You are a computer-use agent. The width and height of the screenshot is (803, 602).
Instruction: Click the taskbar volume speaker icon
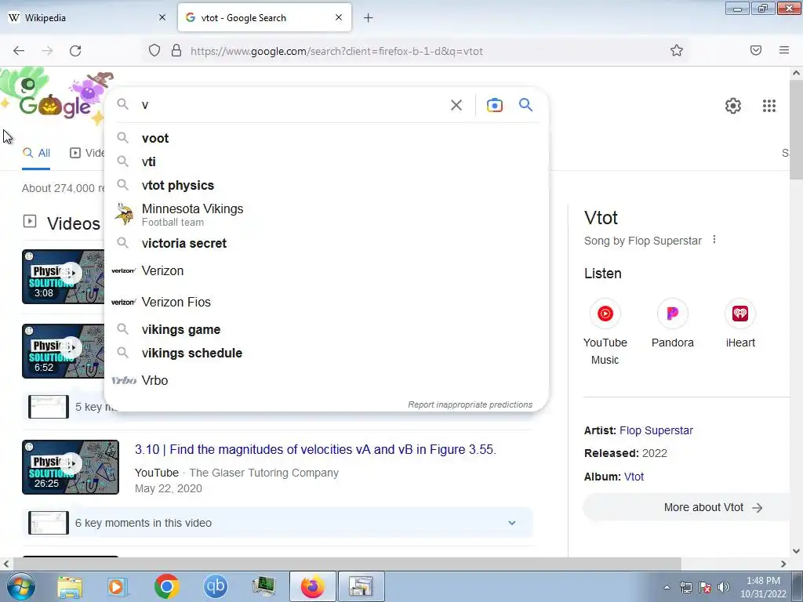point(724,587)
